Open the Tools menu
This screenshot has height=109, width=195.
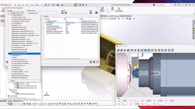pos(32,5)
